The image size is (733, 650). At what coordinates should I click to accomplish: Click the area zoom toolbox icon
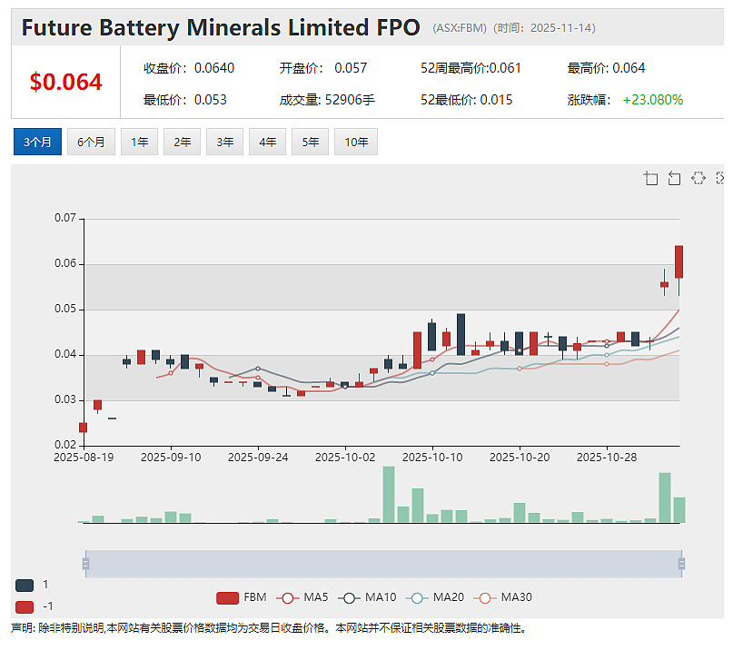point(650,178)
